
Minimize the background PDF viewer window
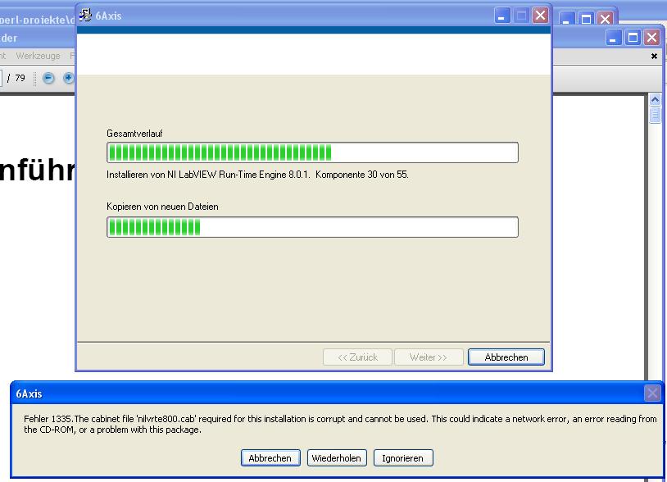613,38
